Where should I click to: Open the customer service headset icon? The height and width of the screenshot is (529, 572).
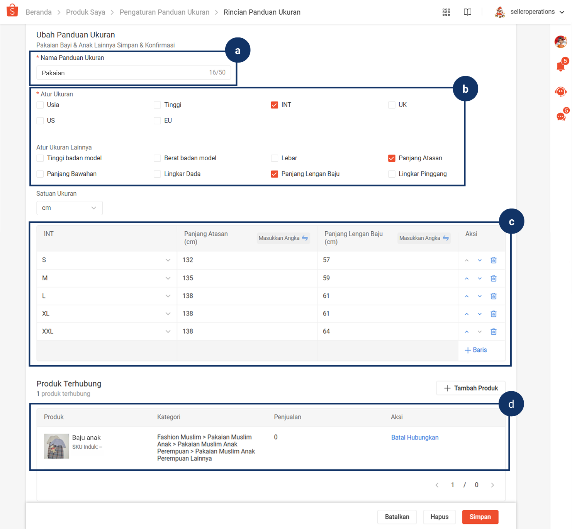561,92
